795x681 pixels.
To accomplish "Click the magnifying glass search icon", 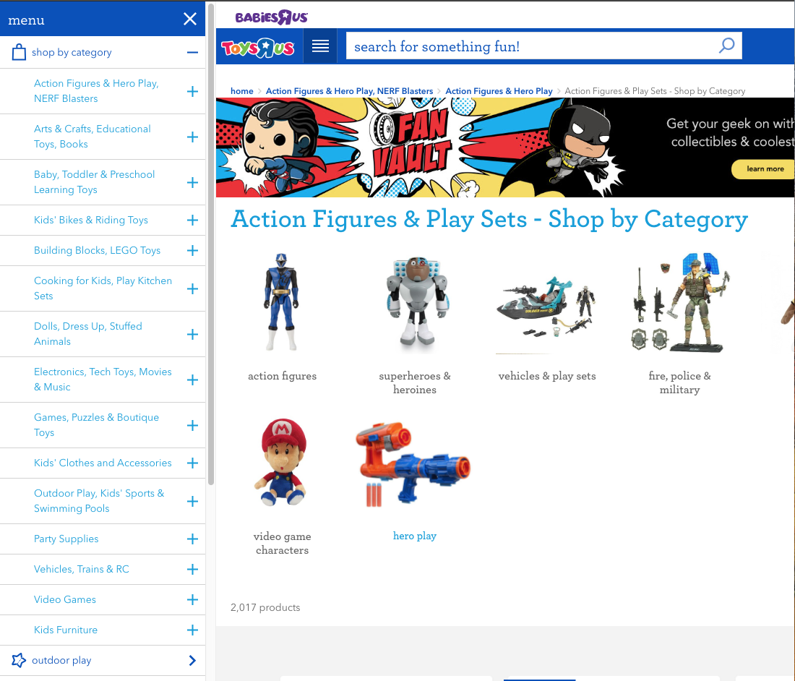I will 727,46.
